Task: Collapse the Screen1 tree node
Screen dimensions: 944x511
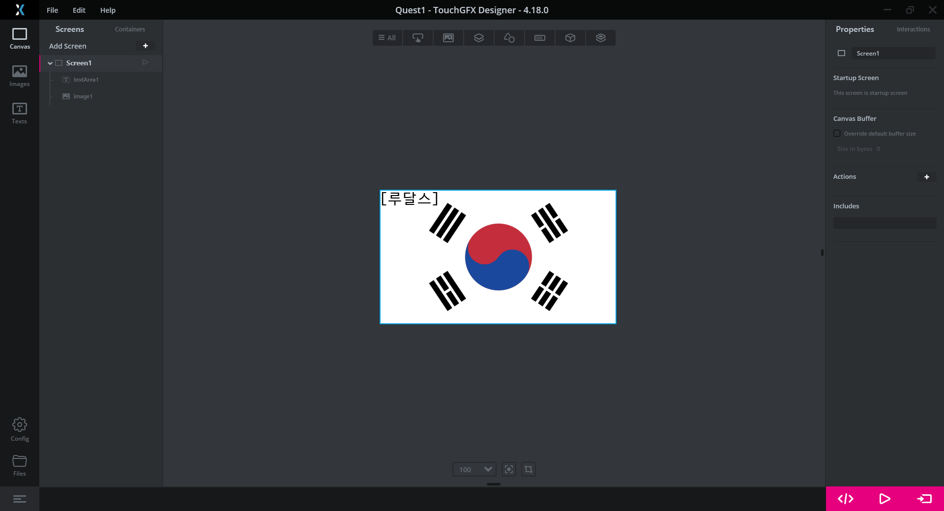Action: click(x=50, y=63)
